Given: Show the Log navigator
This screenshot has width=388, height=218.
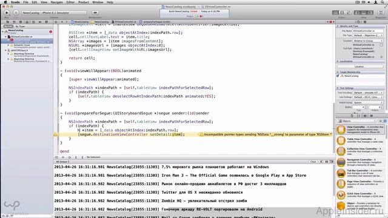Looking at the screenshot, I should coord(46,22).
